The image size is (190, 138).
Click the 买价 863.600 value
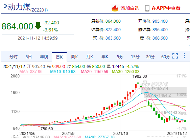click(x=113, y=38)
